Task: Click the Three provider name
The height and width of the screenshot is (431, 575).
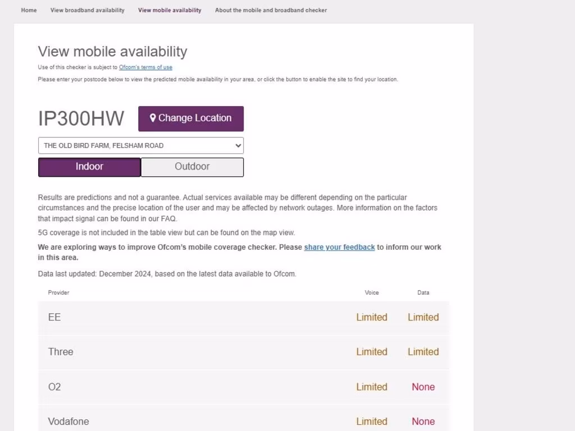Action: coord(61,352)
